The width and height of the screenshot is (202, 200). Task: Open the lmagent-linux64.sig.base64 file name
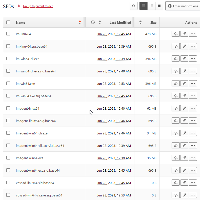point(36,121)
